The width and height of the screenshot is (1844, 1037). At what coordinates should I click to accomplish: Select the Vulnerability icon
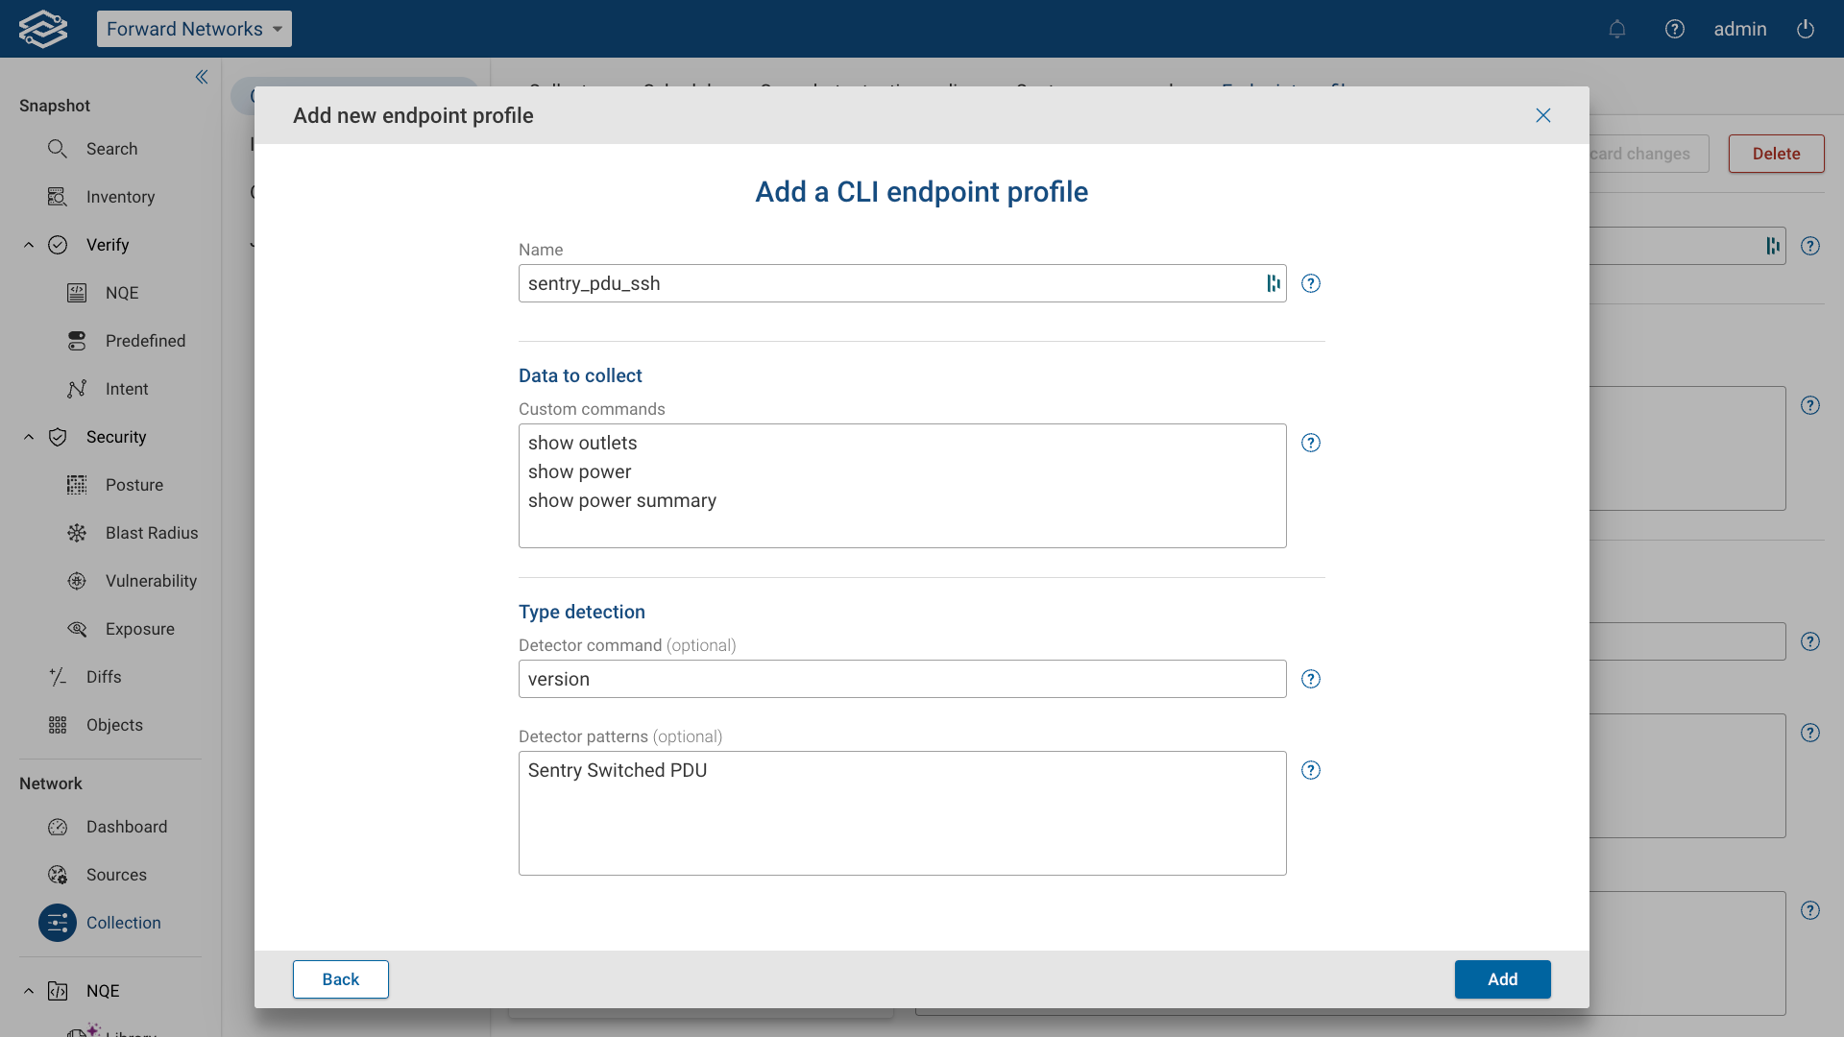click(x=77, y=581)
